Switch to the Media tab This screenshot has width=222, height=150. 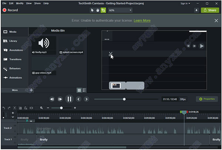coord(14,32)
